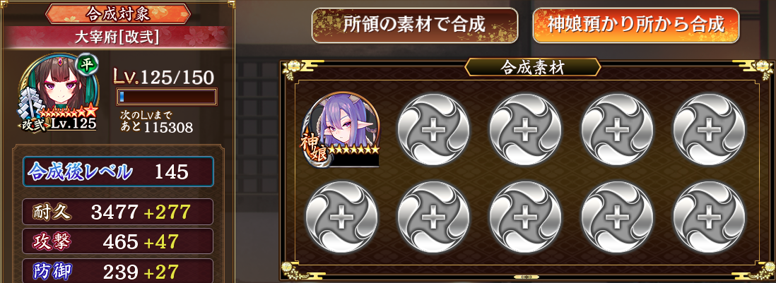Select the 神娘預かり所から合成 button
The image size is (776, 283).
pyautogui.click(x=636, y=25)
